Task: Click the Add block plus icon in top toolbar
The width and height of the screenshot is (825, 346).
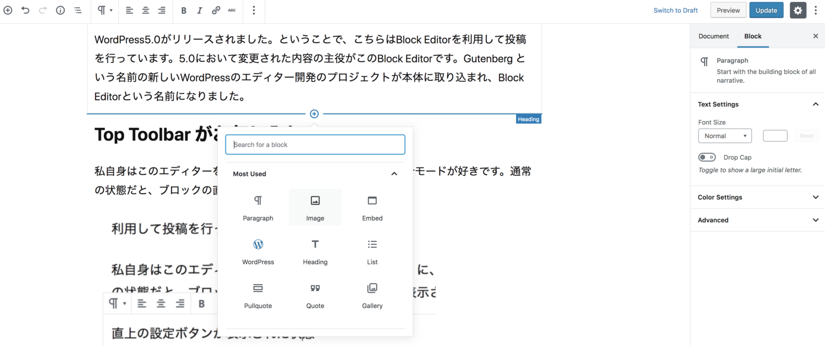Action: pos(8,10)
